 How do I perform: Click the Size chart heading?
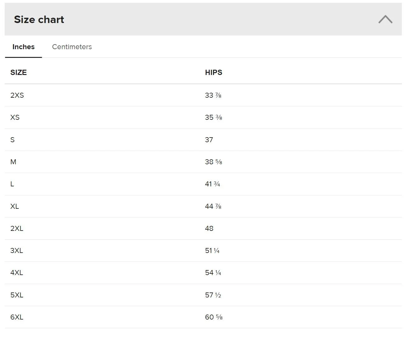click(39, 20)
